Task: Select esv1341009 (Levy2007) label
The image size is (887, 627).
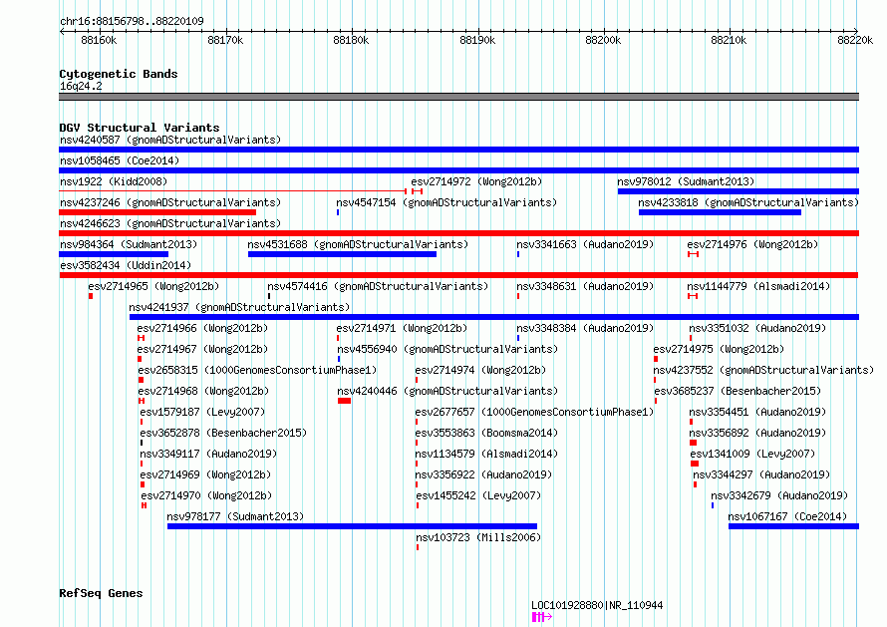Action: click(752, 454)
